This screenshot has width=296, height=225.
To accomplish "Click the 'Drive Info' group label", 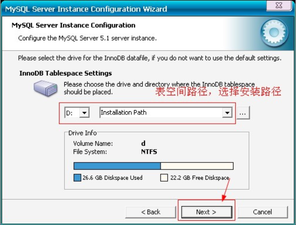I will 82,133.
